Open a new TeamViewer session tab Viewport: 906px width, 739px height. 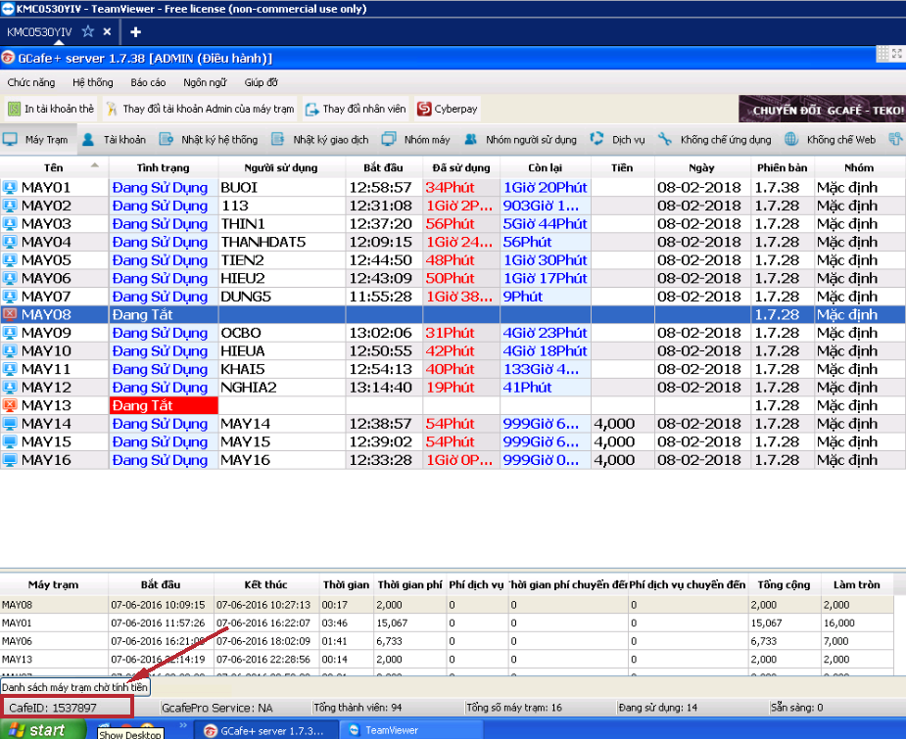click(135, 31)
